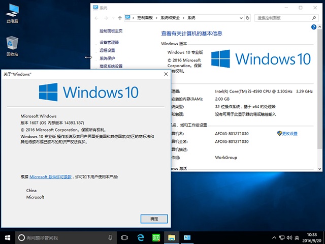Show hidden system tray icons
Viewport: 325px width, 244px height.
click(x=275, y=237)
